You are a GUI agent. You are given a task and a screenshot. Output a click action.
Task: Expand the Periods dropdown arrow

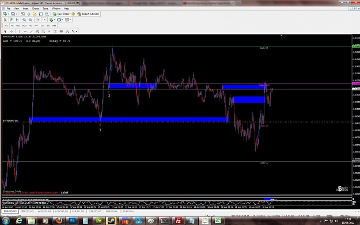pyautogui.click(x=62, y=20)
